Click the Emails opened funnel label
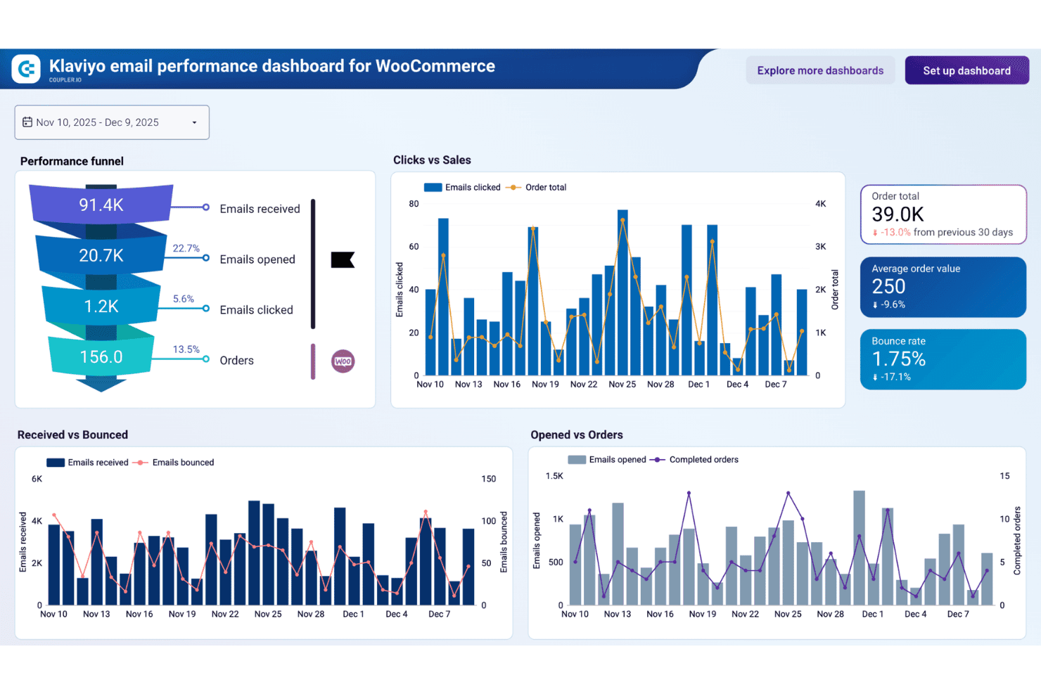This screenshot has height=694, width=1041. [x=257, y=259]
